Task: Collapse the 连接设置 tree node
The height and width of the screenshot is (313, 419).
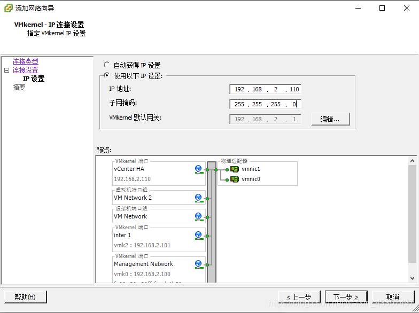Action: pos(6,70)
